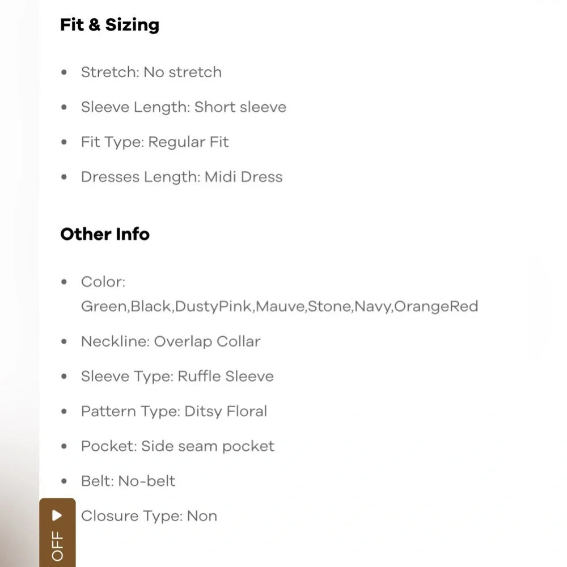567x567 pixels.
Task: Click the Other Info heading
Action: pyautogui.click(x=105, y=234)
